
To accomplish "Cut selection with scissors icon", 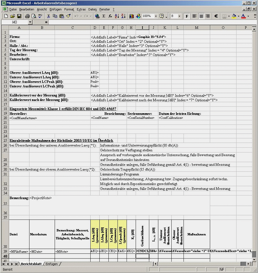I will [x=48, y=16].
